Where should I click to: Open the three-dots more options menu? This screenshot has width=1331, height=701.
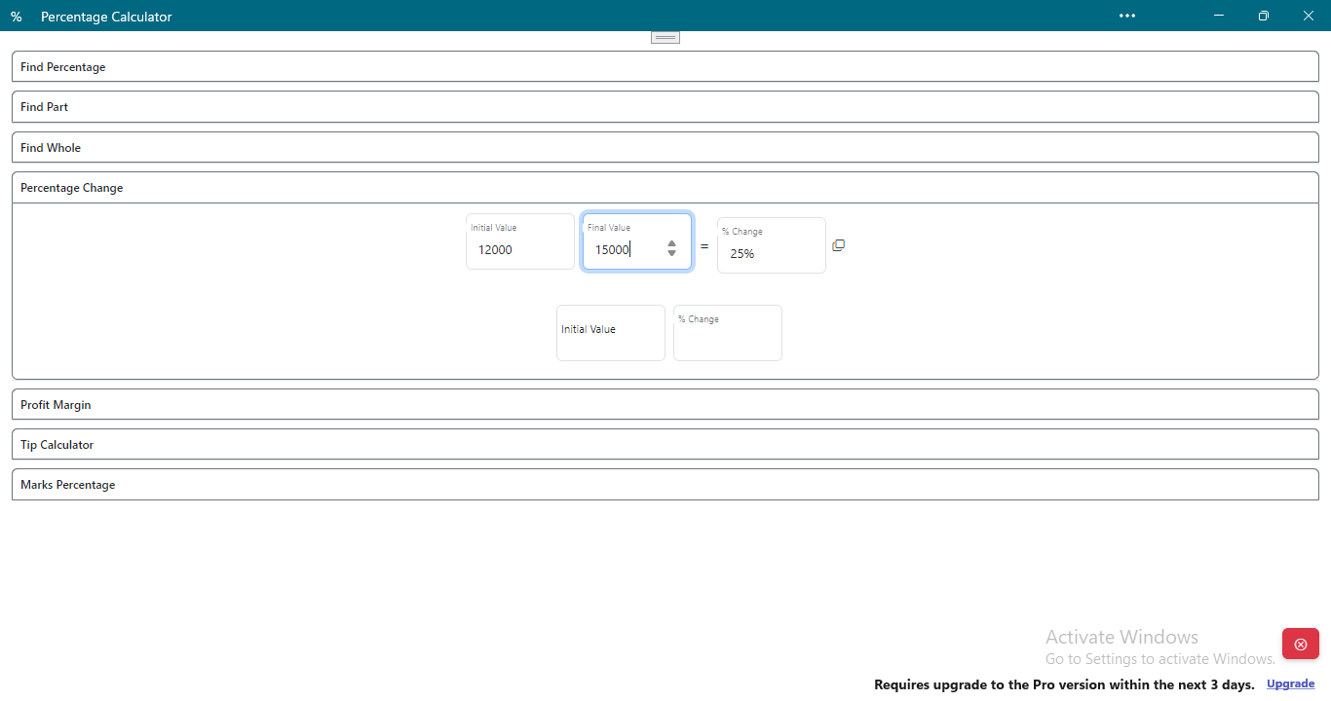pyautogui.click(x=1127, y=16)
